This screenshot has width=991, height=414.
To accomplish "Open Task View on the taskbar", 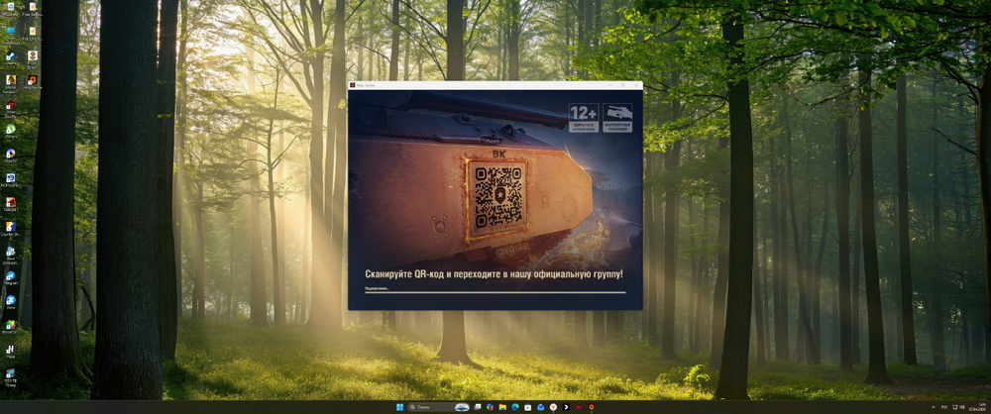I will coord(478,407).
